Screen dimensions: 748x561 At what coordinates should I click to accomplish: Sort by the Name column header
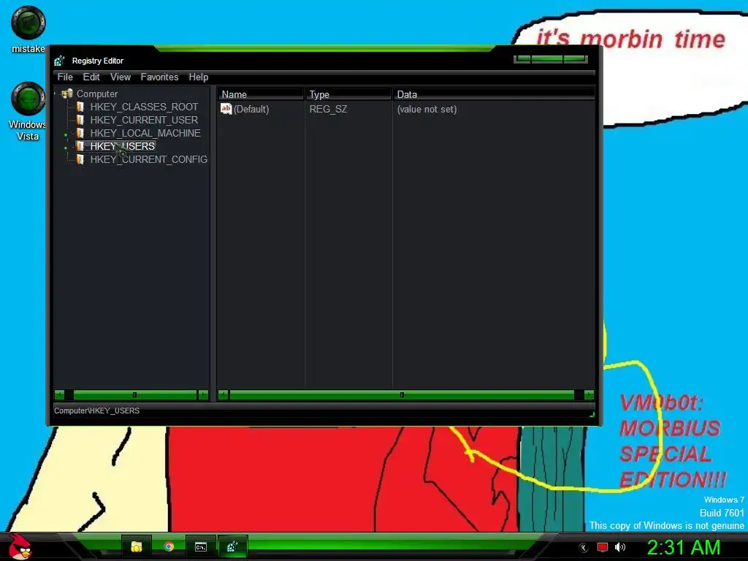coord(261,94)
